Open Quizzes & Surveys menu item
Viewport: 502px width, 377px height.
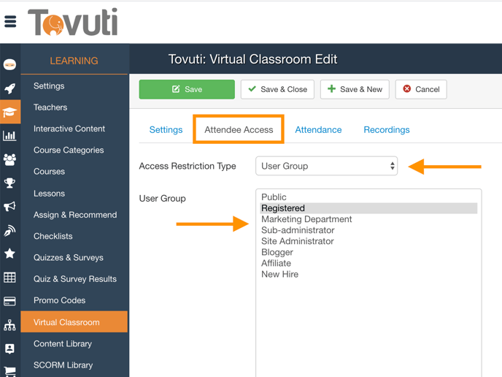[69, 257]
